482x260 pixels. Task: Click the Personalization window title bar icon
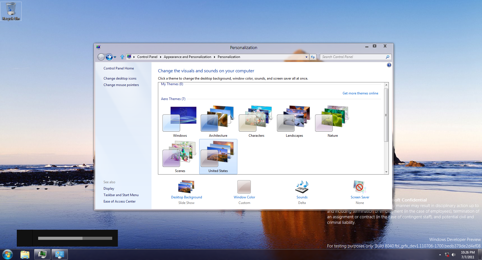tap(98, 47)
